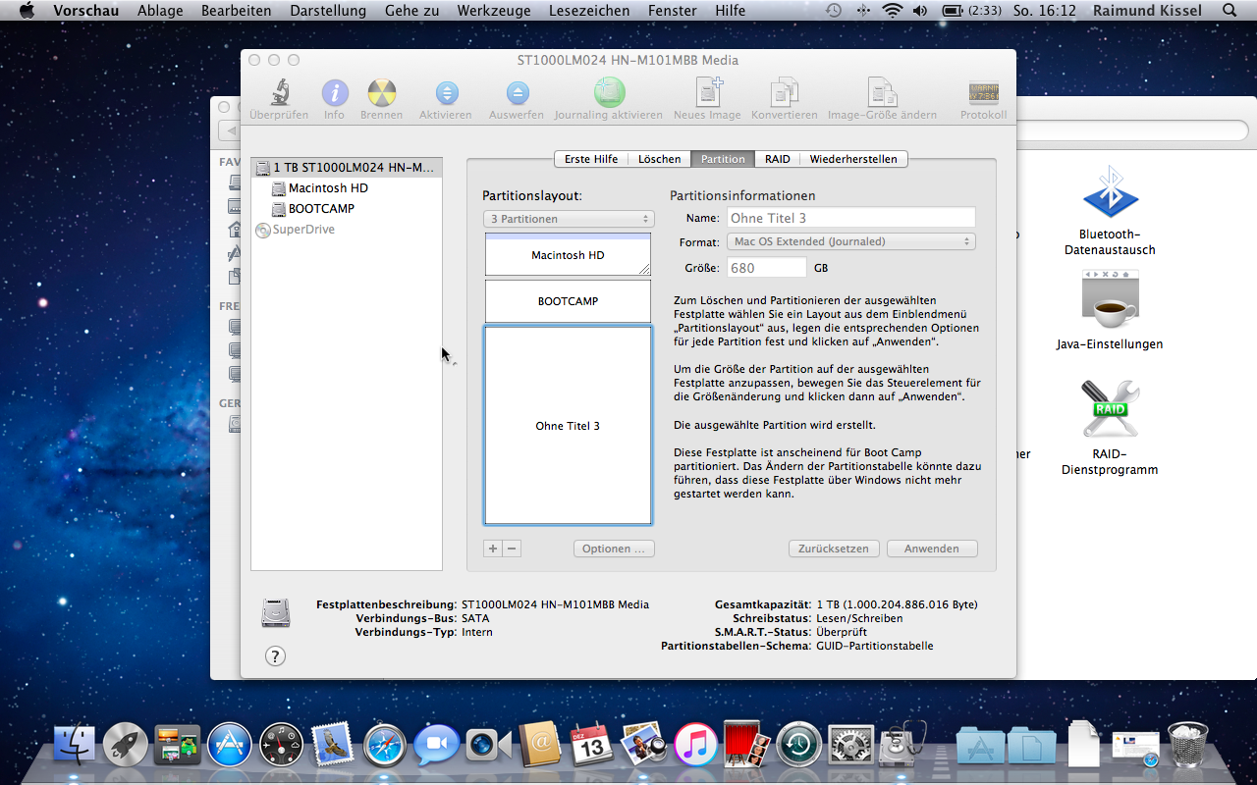
Task: Add a partition with plus button
Action: pos(493,549)
